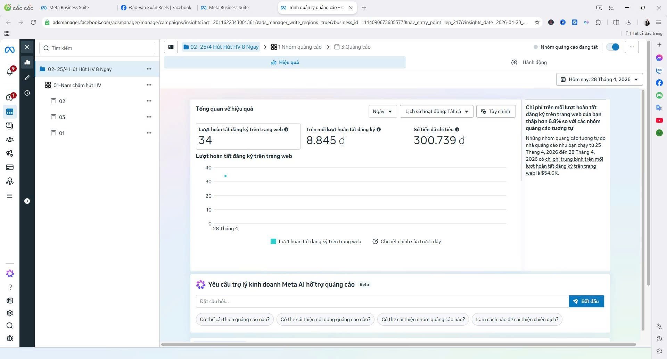Viewport: 667px width, 359px height.
Task: Close the side panel with X icon
Action: click(x=27, y=47)
